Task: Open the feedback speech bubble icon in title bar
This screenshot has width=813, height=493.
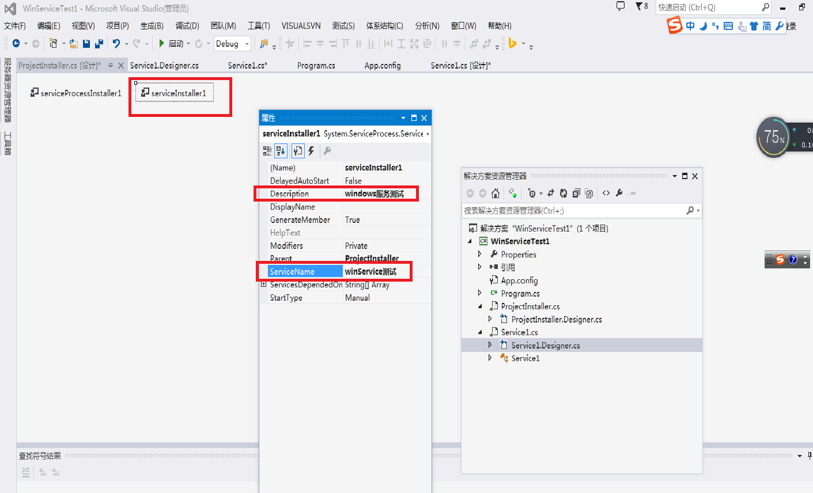Action: pos(621,6)
